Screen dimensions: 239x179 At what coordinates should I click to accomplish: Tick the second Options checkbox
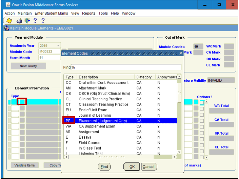coord(202,108)
